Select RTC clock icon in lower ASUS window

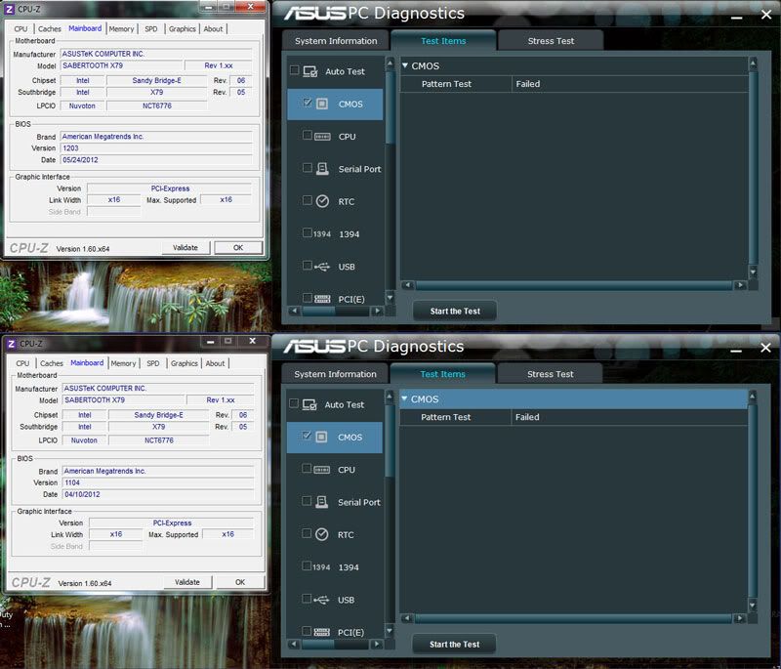[x=322, y=534]
